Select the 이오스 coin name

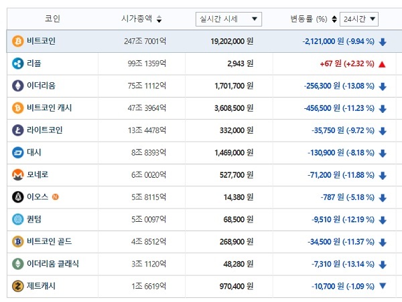click(38, 196)
